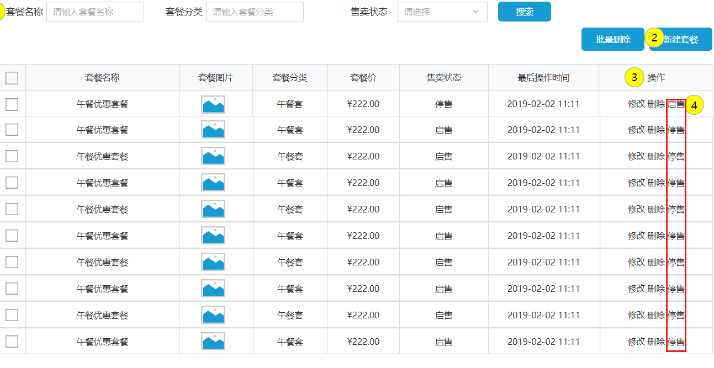Click the 搜索 search button
Screen dimensions: 714x368
coord(524,12)
